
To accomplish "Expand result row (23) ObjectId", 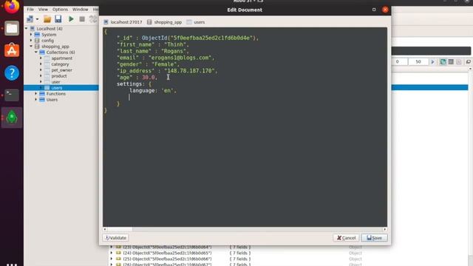I will (112, 247).
